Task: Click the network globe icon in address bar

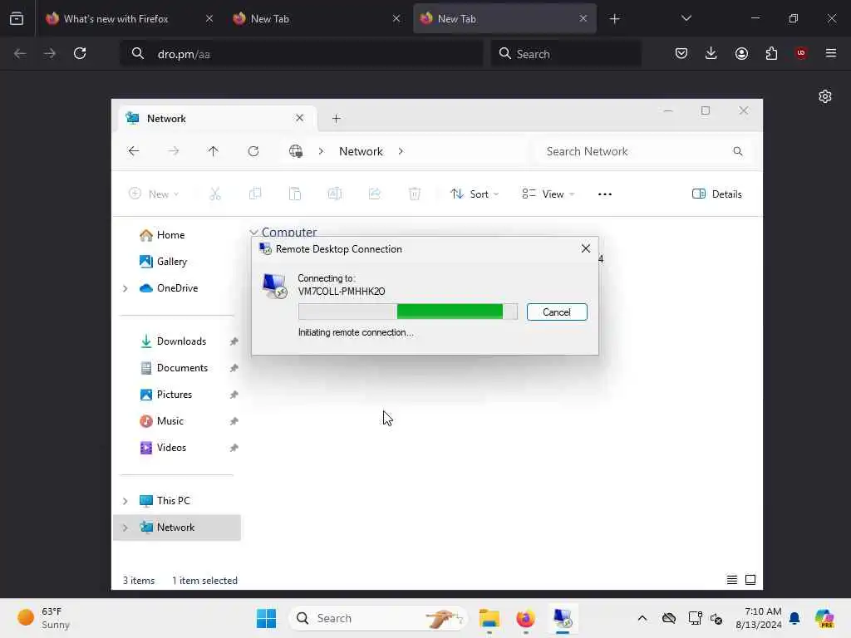Action: point(296,151)
